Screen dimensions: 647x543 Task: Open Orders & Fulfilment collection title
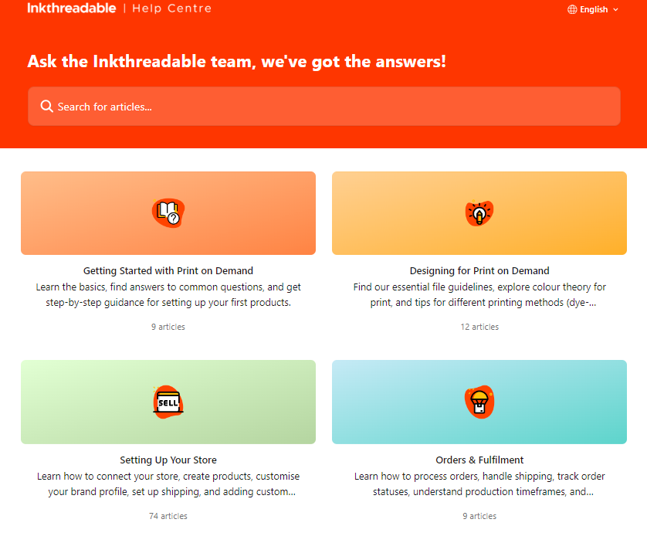coord(479,460)
